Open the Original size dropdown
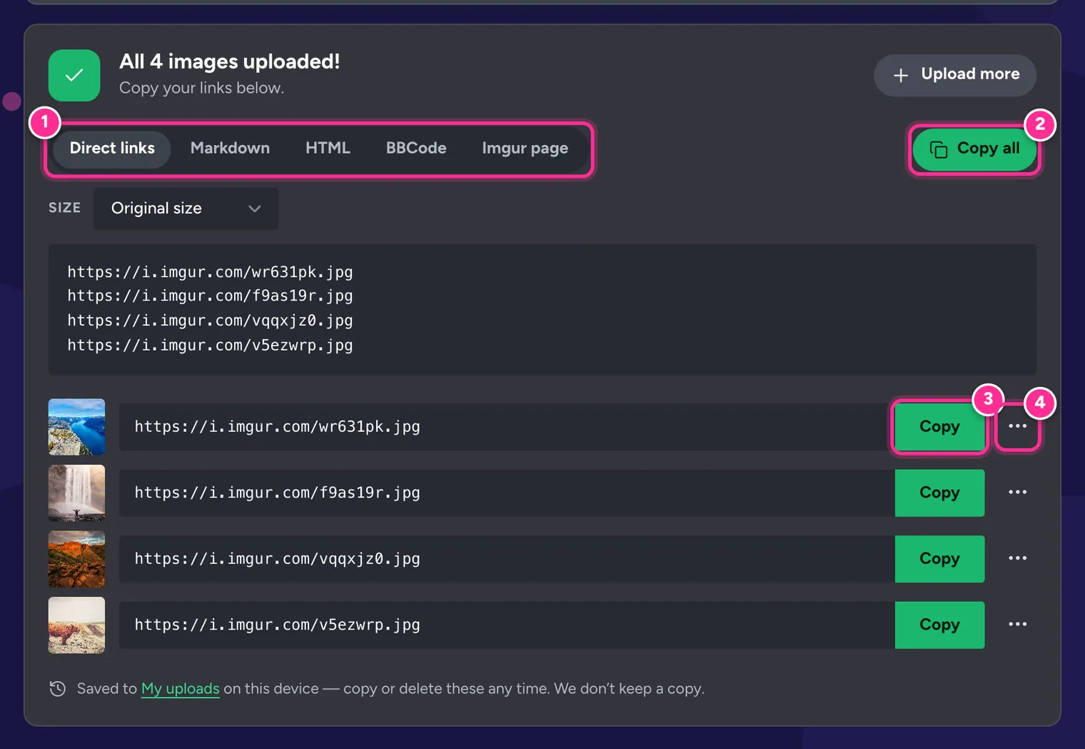This screenshot has width=1085, height=749. point(186,208)
